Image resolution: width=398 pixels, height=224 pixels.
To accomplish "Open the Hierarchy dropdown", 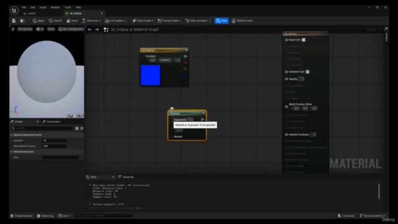I will pos(91,21).
